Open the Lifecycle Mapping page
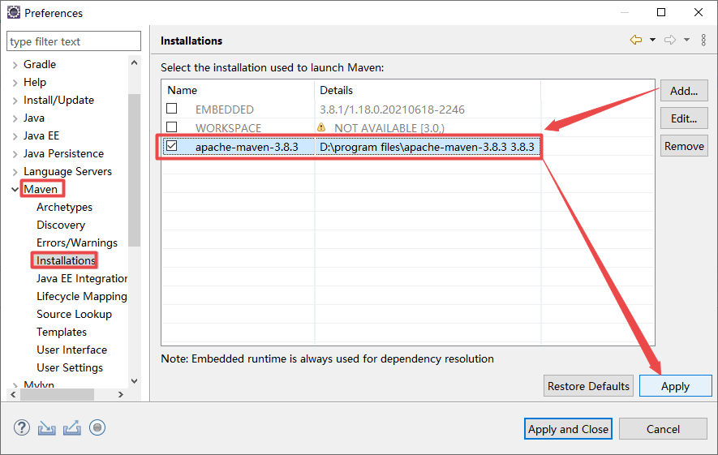The image size is (718, 455). (82, 296)
